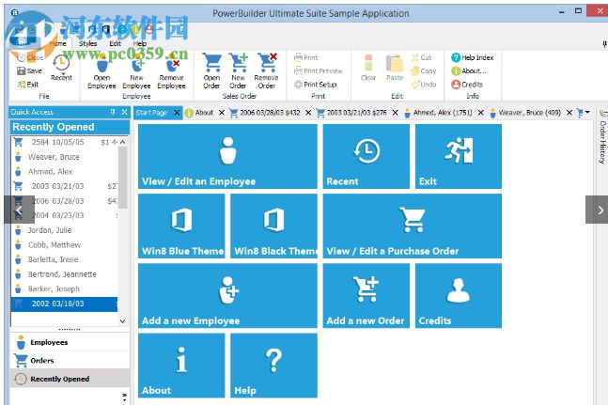This screenshot has width=608, height=405.
Task: Apply the Win8 Black Theme tile
Action: point(273,226)
